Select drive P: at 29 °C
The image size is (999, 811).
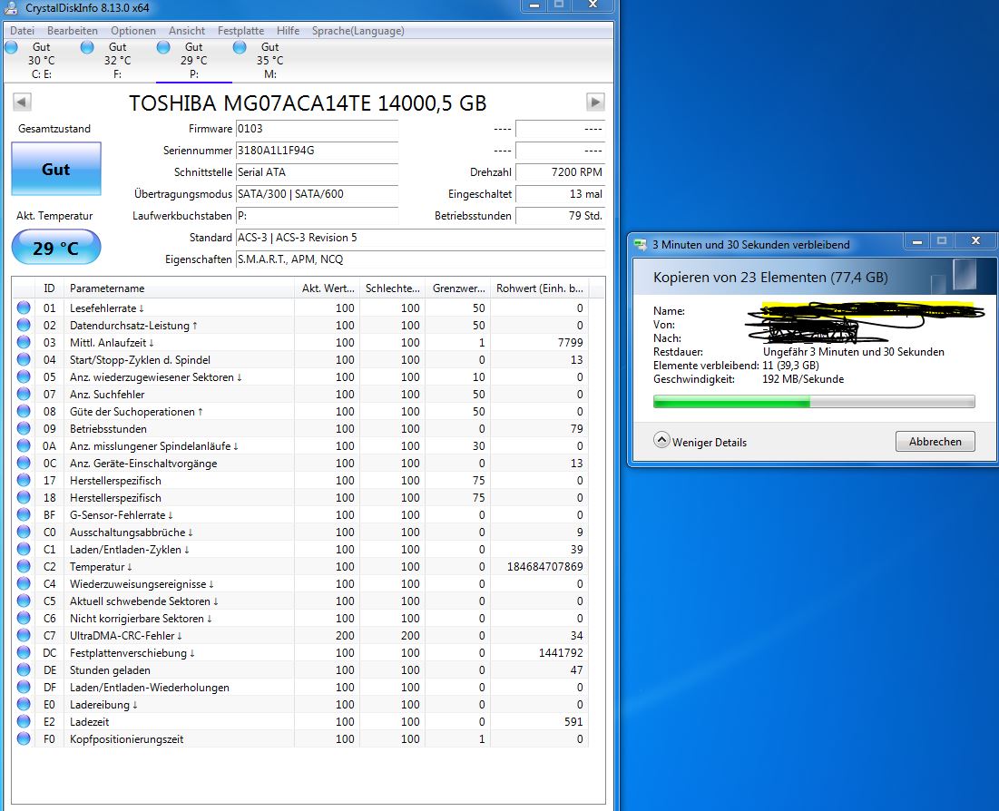(x=193, y=61)
